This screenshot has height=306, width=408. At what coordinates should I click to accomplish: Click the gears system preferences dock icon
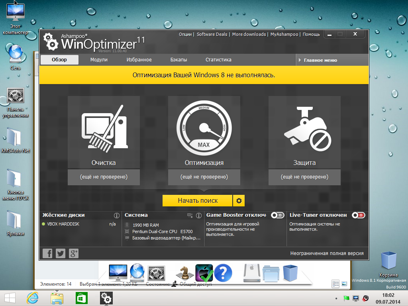(156, 273)
